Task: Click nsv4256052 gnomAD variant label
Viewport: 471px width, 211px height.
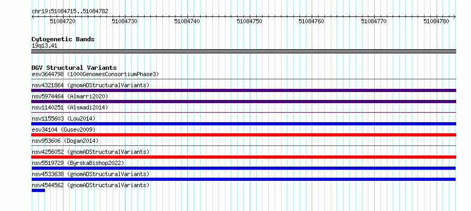Action: (x=90, y=152)
